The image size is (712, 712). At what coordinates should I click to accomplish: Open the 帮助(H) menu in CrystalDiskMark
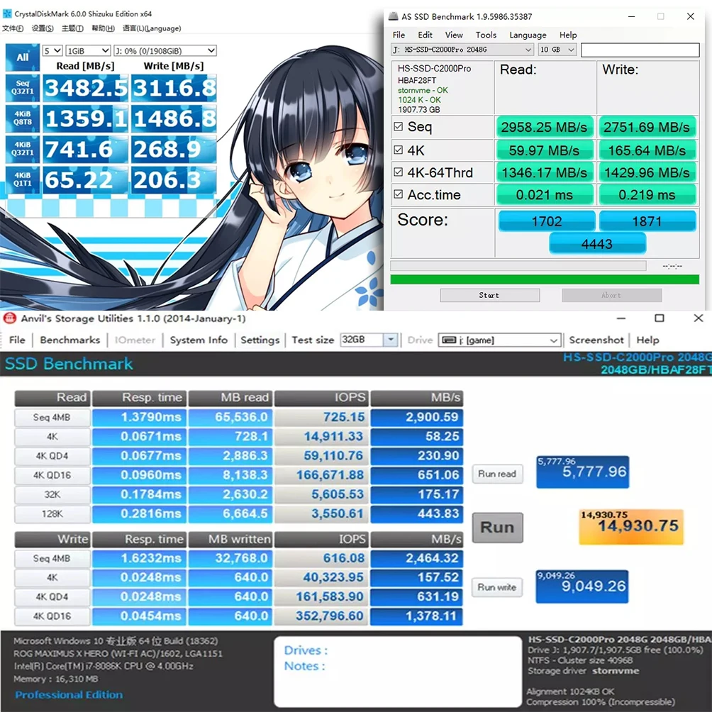103,28
